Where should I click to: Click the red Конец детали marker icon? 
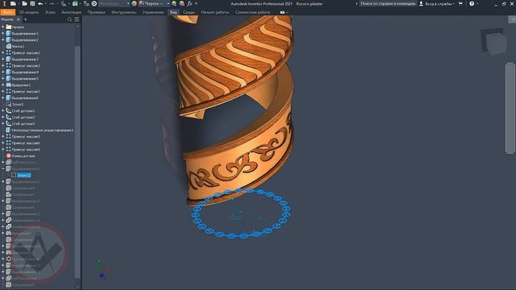[9, 155]
